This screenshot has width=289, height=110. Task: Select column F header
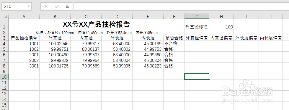click(174, 16)
